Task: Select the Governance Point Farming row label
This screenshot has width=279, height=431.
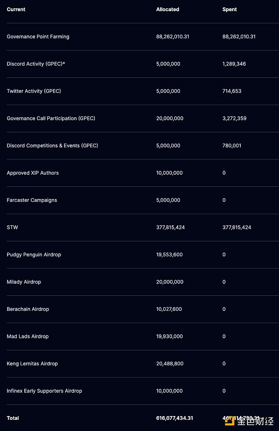Action: [x=38, y=37]
